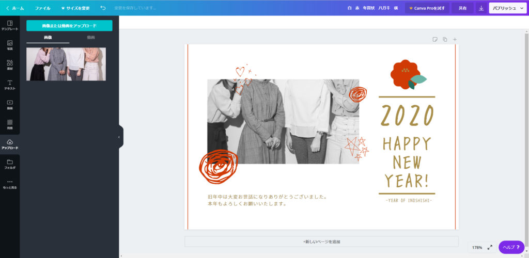Open the ファイル (File) menu
Viewport: 529px width, 258px height.
(42, 8)
